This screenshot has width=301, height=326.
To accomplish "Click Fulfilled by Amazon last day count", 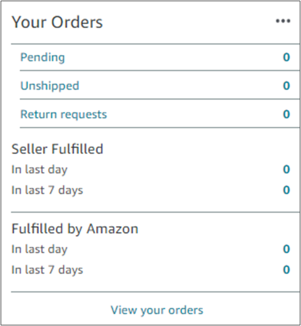I will pos(287,249).
